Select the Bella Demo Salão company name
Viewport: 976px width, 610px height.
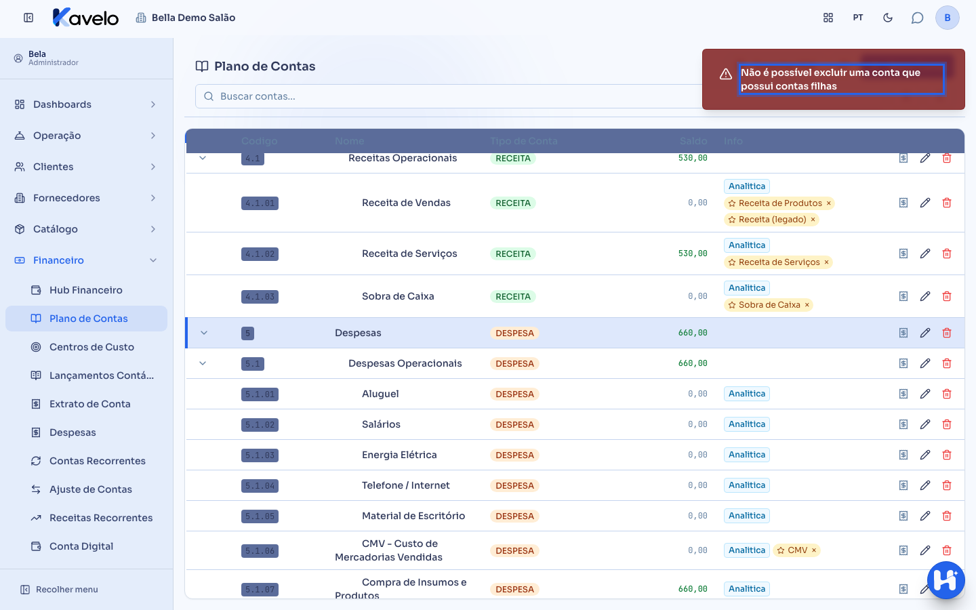click(193, 18)
